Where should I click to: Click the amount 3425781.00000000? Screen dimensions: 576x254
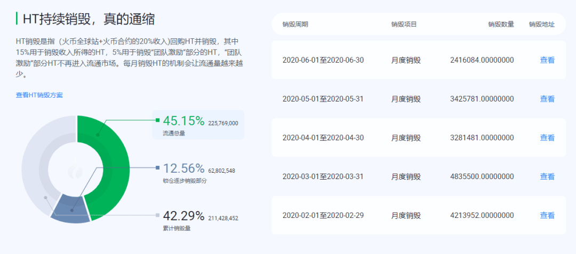tap(482, 99)
